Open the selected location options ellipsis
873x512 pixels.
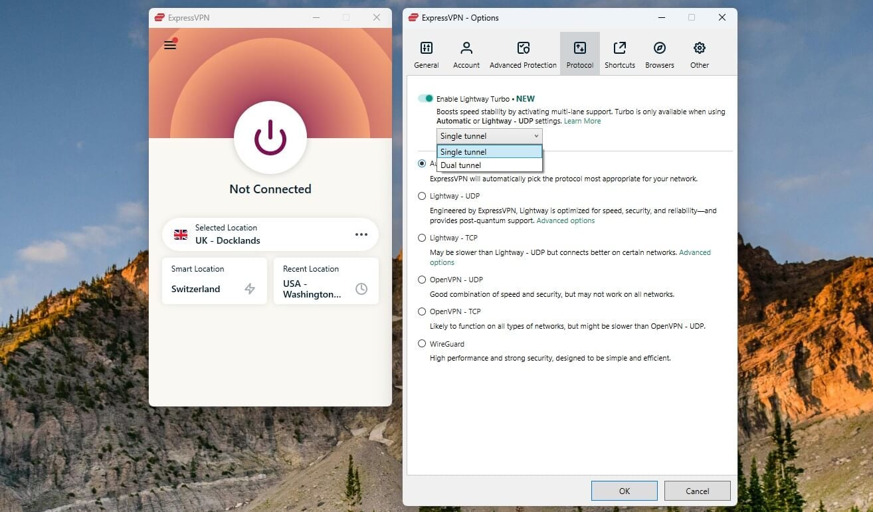[361, 234]
